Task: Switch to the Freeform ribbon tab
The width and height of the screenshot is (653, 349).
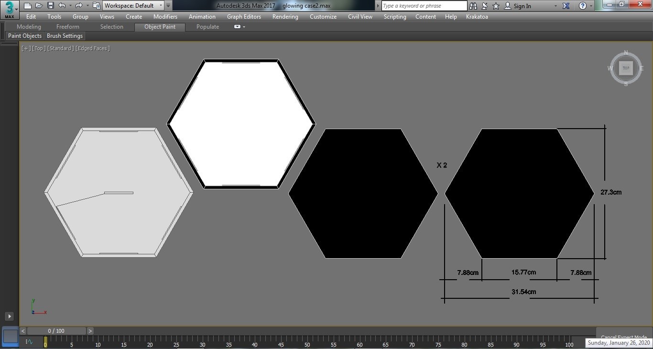Action: 68,27
